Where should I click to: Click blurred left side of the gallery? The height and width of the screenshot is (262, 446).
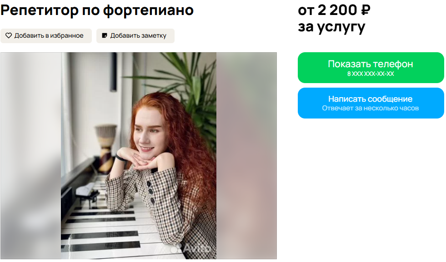pos(31,156)
